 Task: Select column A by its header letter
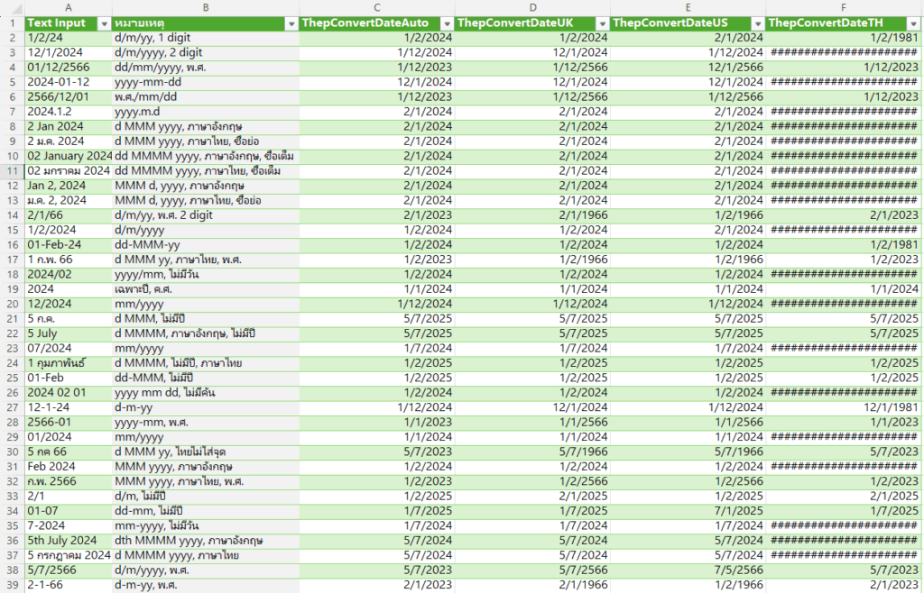pyautogui.click(x=69, y=7)
